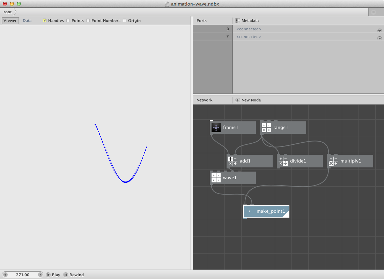Screen dimensions: 384x279
Task: Click the Metadata list icon
Action: 237,21
